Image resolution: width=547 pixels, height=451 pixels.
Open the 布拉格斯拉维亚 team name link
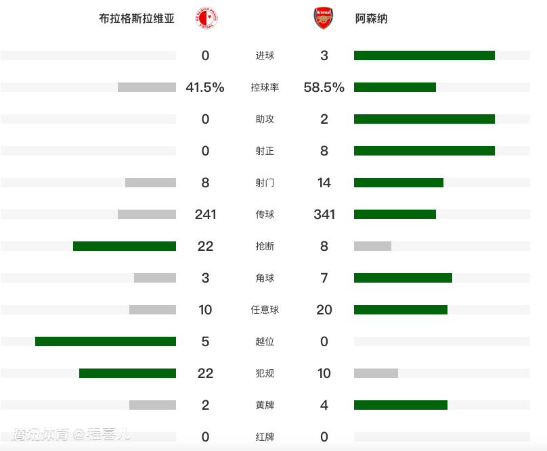pos(137,19)
